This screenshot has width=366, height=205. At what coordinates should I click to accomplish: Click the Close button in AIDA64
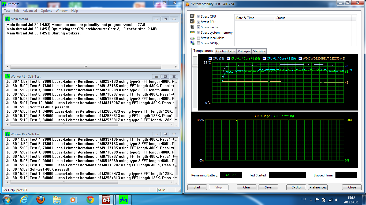pyautogui.click(x=352, y=187)
